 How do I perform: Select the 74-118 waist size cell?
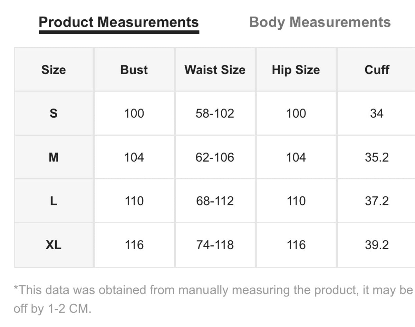point(215,245)
